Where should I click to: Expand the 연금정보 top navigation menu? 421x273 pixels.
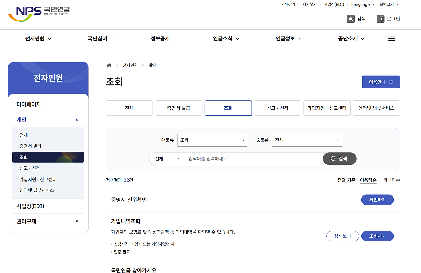(x=289, y=38)
